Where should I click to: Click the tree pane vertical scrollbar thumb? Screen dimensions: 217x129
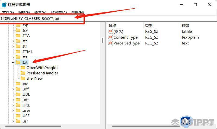point(103,40)
